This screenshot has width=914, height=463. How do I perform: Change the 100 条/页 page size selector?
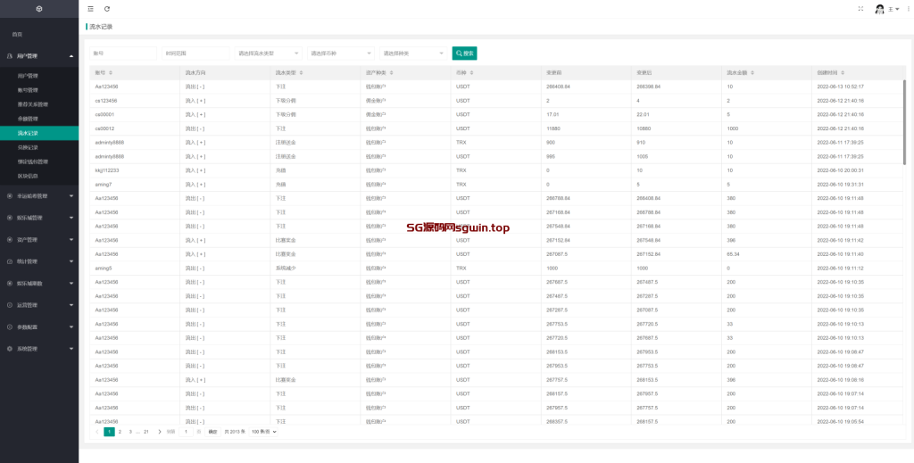click(263, 432)
